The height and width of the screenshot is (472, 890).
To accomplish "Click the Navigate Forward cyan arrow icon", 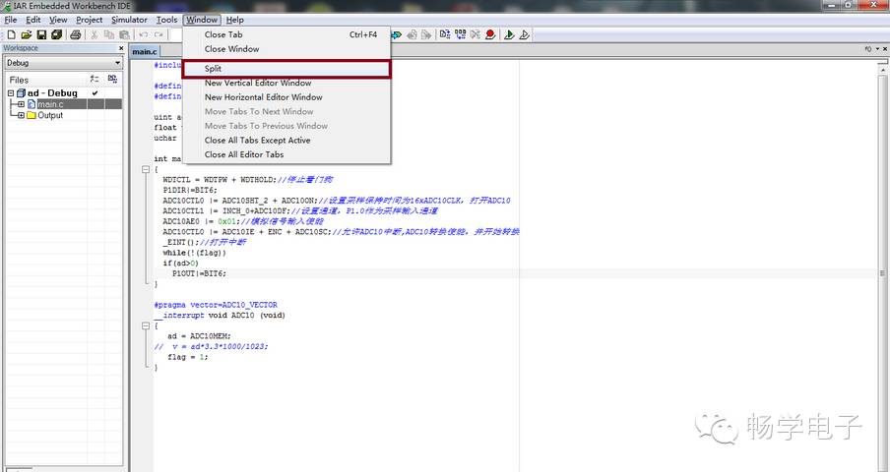I will pos(397,34).
